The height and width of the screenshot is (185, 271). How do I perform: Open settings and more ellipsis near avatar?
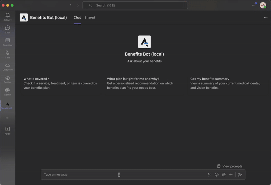(253, 5)
